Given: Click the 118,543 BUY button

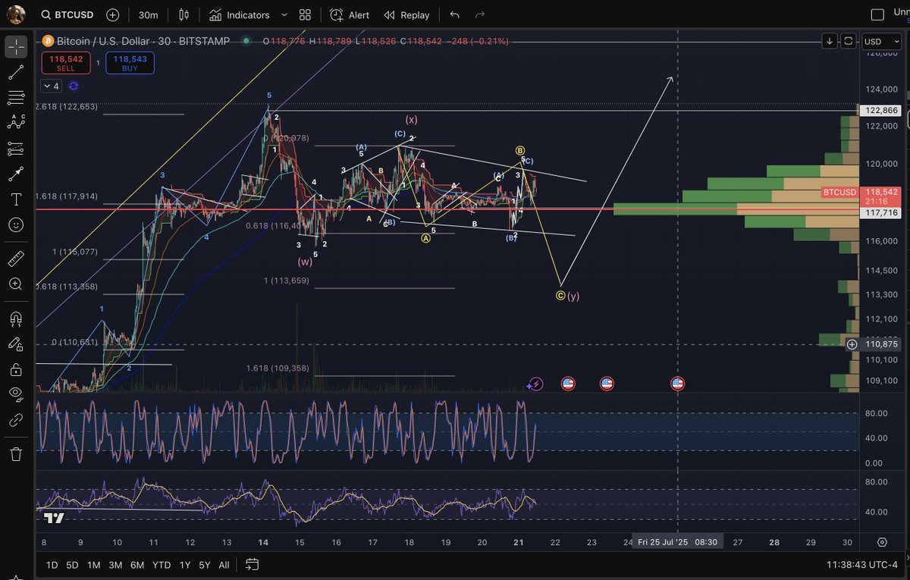Looking at the screenshot, I should pyautogui.click(x=130, y=63).
